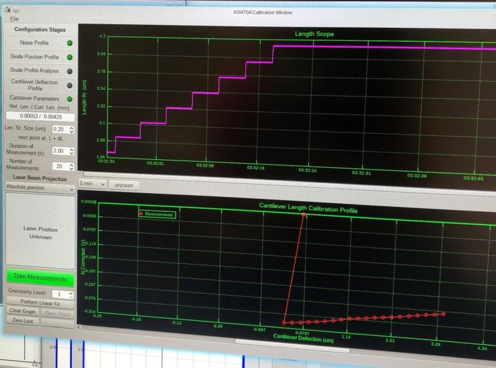Click the Measurements legend marker in the profile graph
The height and width of the screenshot is (368, 496).
(x=141, y=213)
